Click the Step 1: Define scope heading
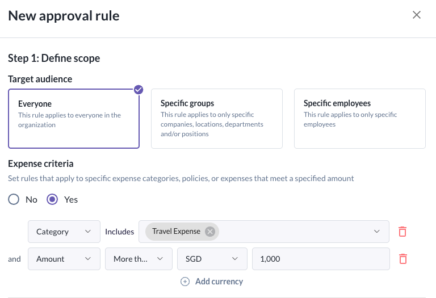This screenshot has height=298, width=436. point(54,58)
